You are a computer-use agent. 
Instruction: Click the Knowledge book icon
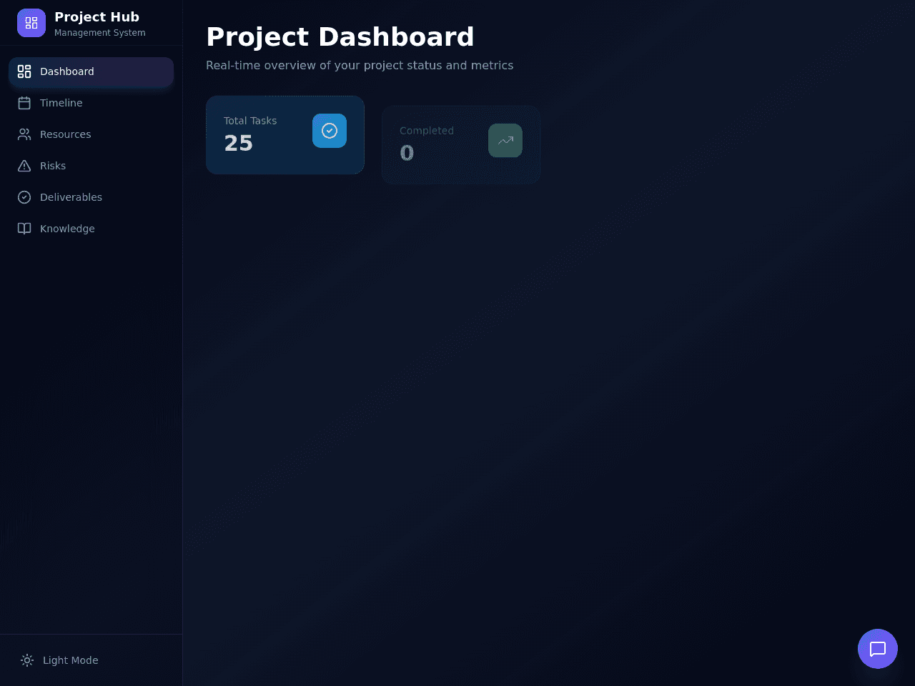24,229
